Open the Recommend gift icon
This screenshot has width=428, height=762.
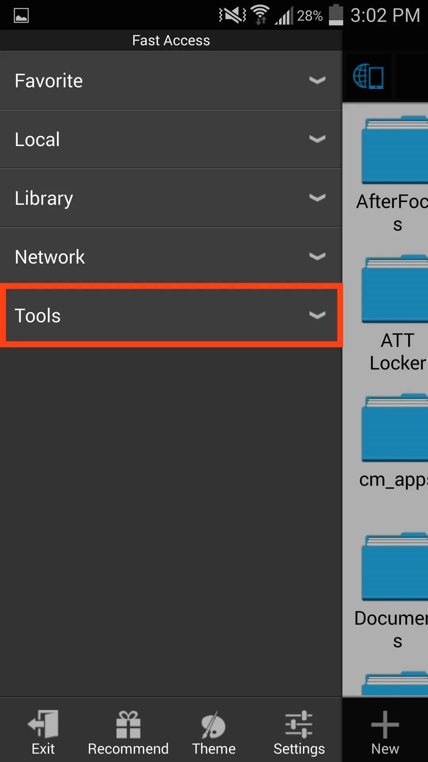128,724
